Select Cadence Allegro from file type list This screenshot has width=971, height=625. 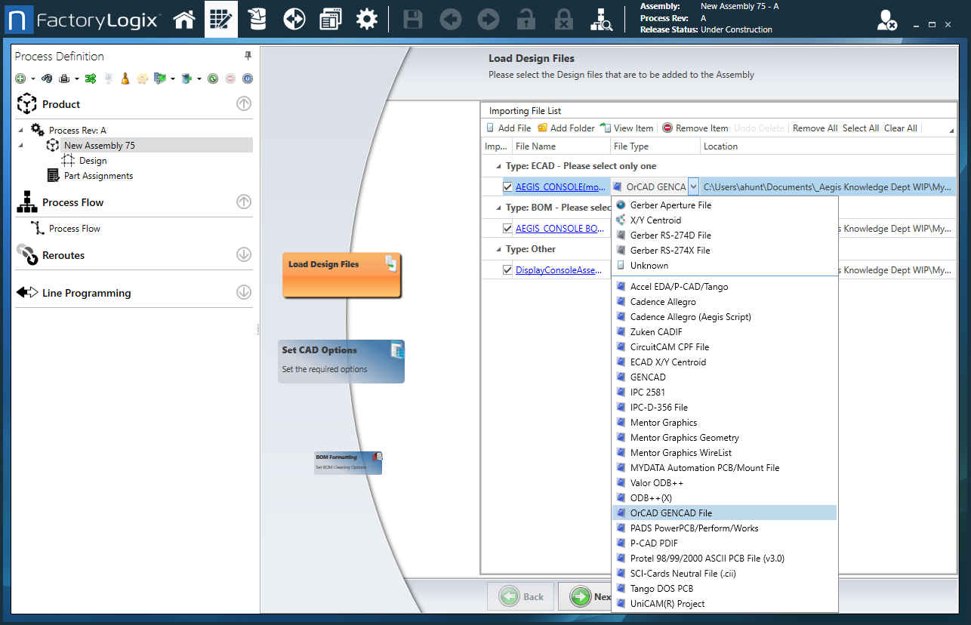coord(663,302)
